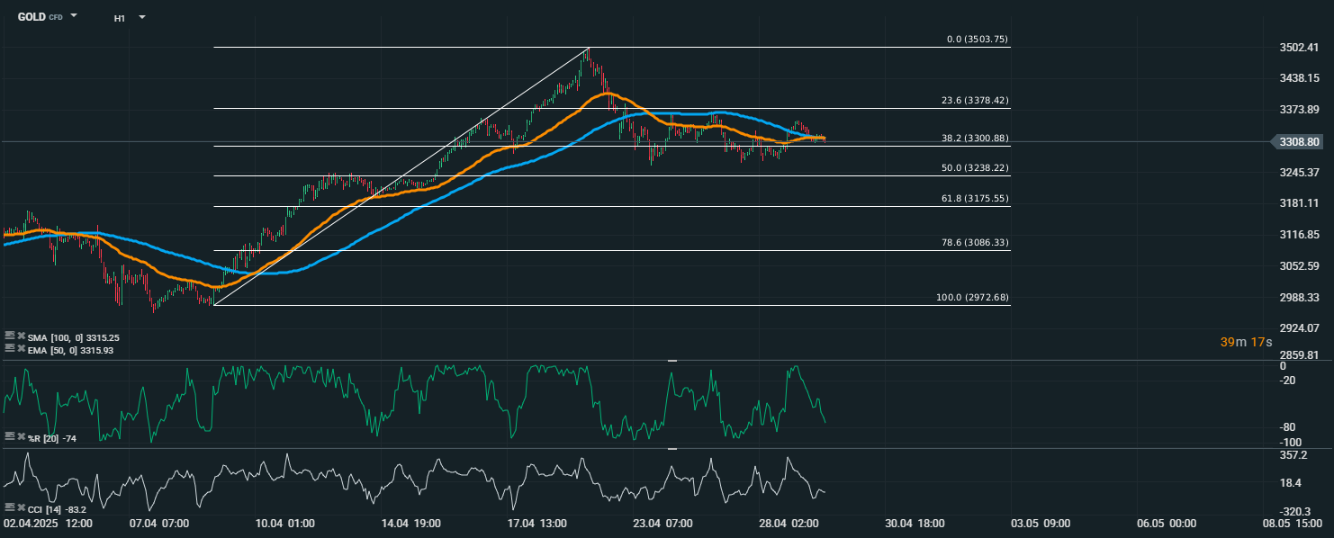Open the GOLD CFD instrument dropdown
The image size is (1334, 538).
point(74,16)
